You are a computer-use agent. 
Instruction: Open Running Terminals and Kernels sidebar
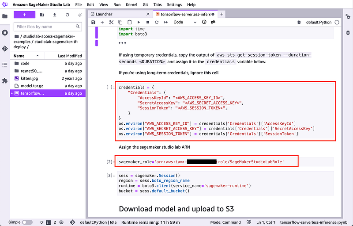pyautogui.click(x=5, y=33)
